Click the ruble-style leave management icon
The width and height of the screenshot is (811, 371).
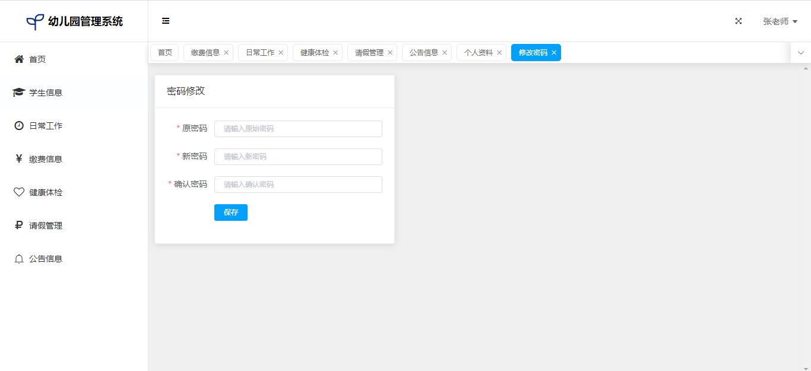(19, 226)
